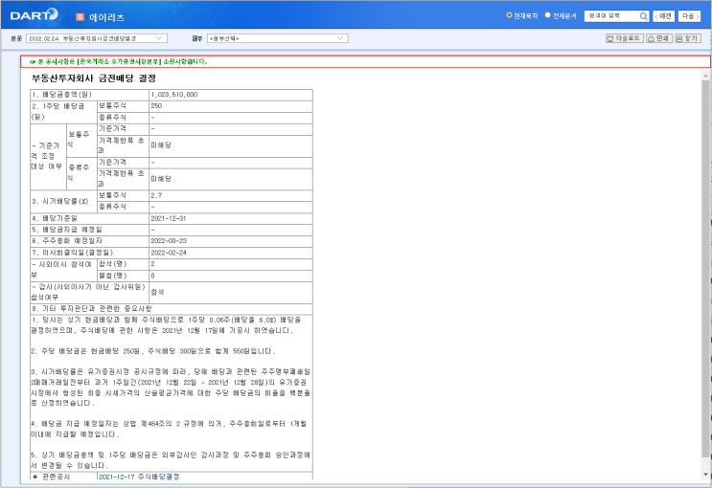Click the 사외이사 참석여부 label cell
This screenshot has height=488, width=712.
click(x=63, y=270)
